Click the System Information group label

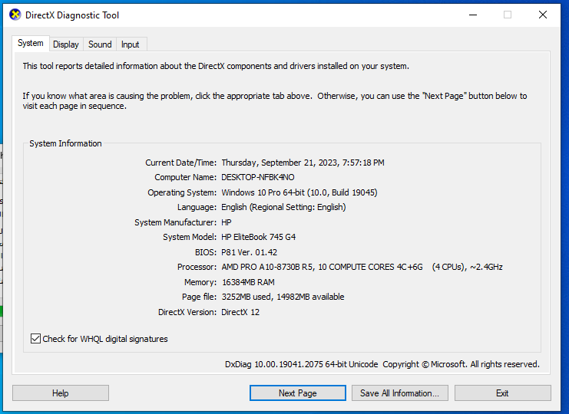[65, 143]
